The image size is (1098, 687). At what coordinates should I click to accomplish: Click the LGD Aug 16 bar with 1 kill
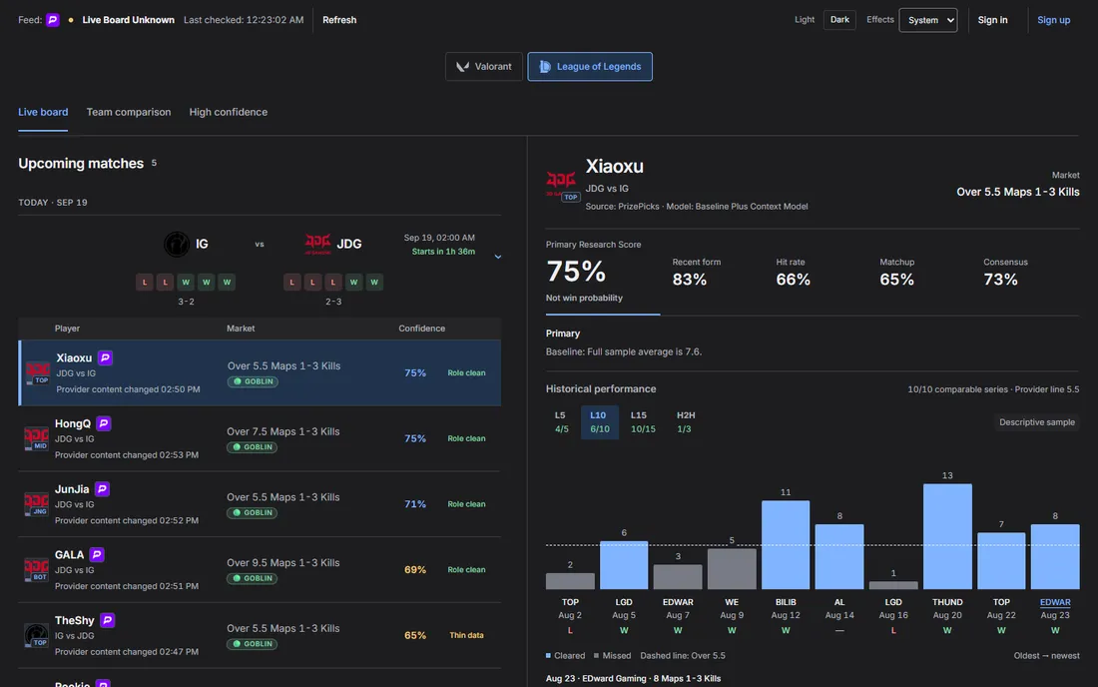(x=892, y=585)
